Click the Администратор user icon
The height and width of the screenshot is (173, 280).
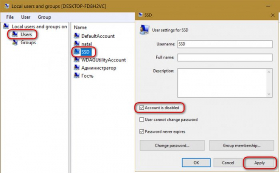[x=77, y=67]
